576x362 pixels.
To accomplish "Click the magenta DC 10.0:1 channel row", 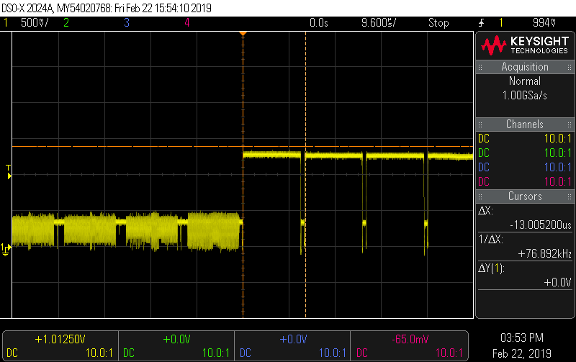I will 525,182.
